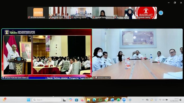
Task: Open File Explorer from the taskbar
Action: pos(88,100)
